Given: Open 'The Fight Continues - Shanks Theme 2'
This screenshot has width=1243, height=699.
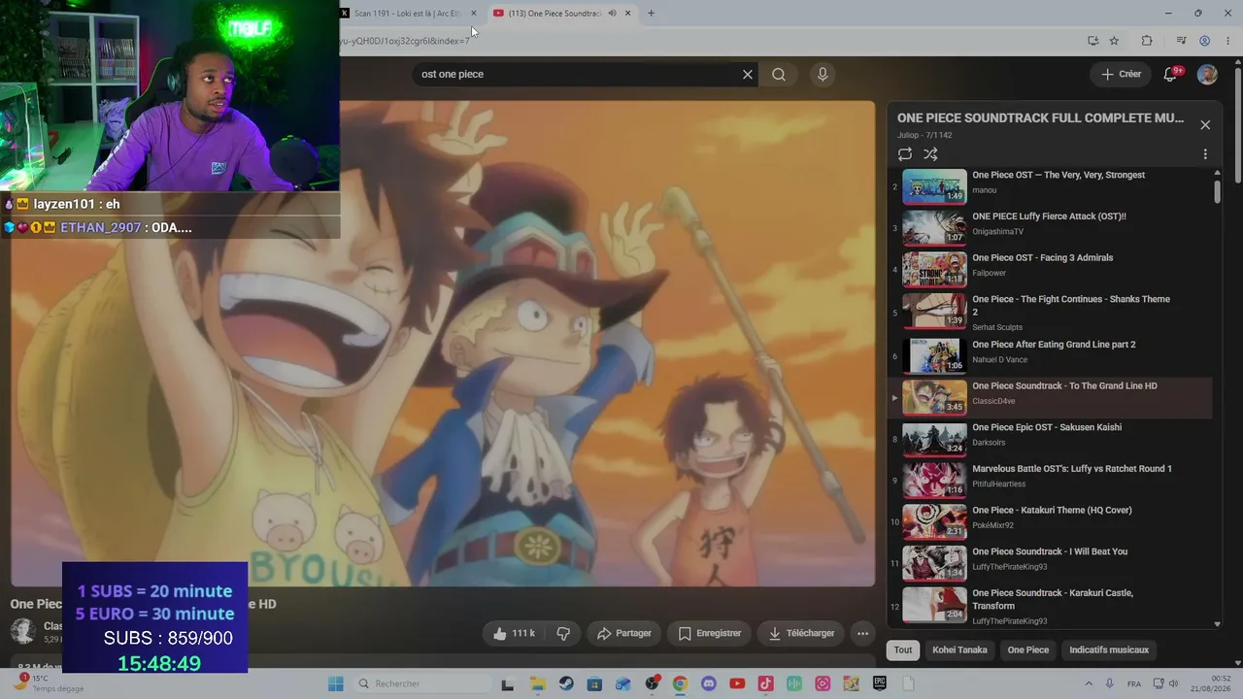Looking at the screenshot, I should pyautogui.click(x=1050, y=312).
